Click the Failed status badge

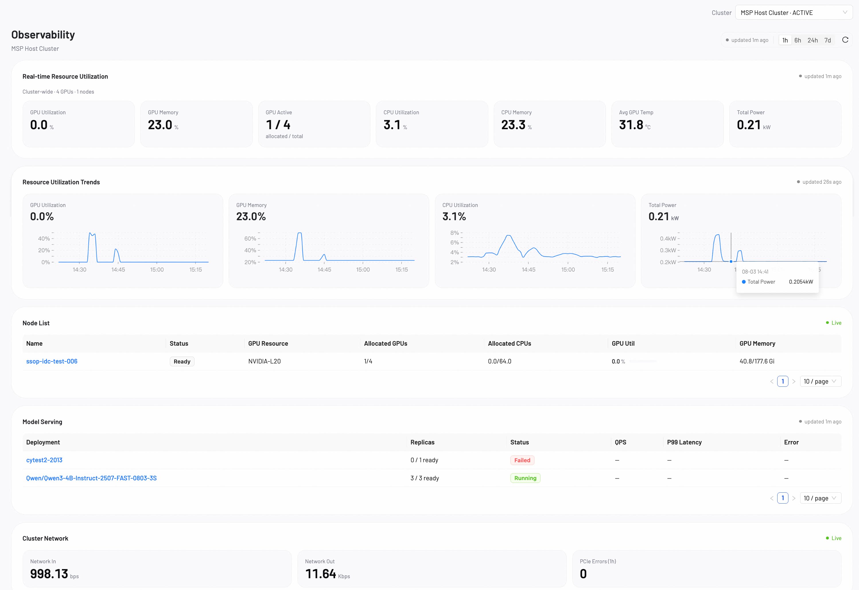tap(522, 460)
